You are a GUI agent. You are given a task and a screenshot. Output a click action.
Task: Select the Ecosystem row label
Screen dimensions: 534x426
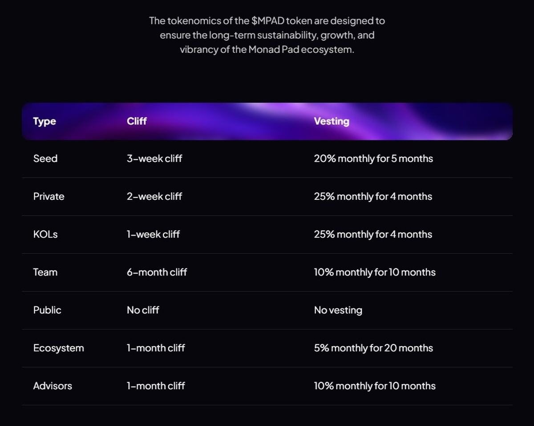(x=58, y=348)
